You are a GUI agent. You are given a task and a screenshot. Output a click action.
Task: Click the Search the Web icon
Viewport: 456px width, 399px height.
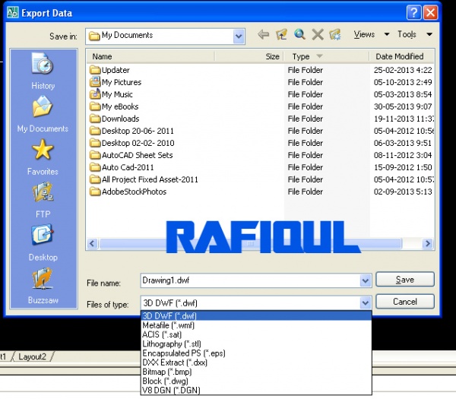coord(299,35)
